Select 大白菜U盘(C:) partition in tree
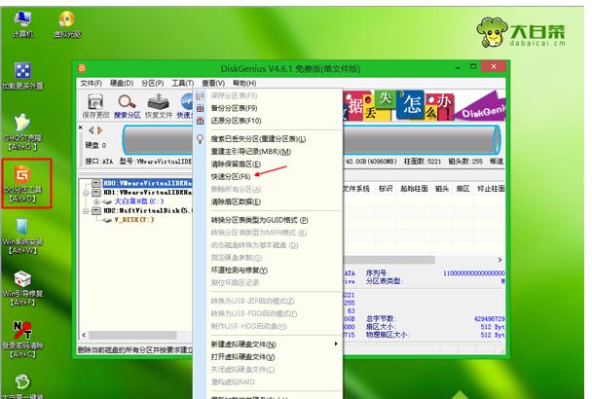 tap(138, 201)
